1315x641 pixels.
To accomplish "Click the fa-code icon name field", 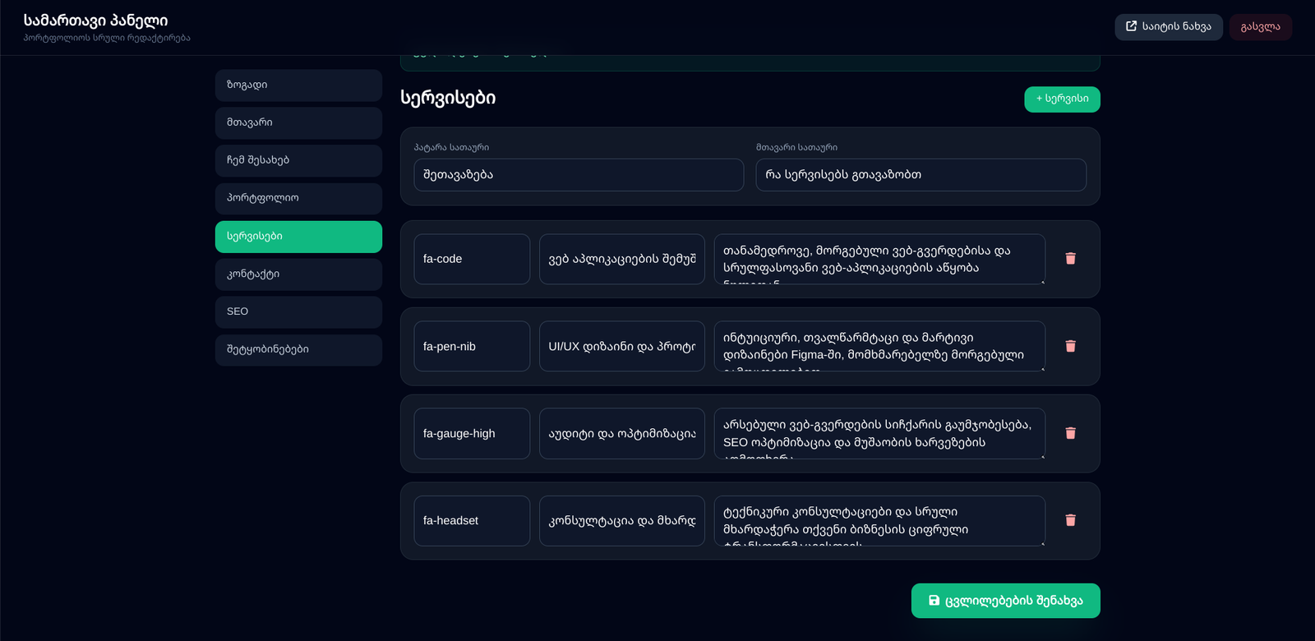I will pos(472,259).
